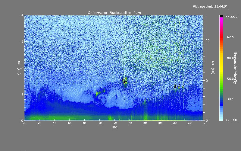Click the '5' tick on right kft axis

tap(207, 81)
